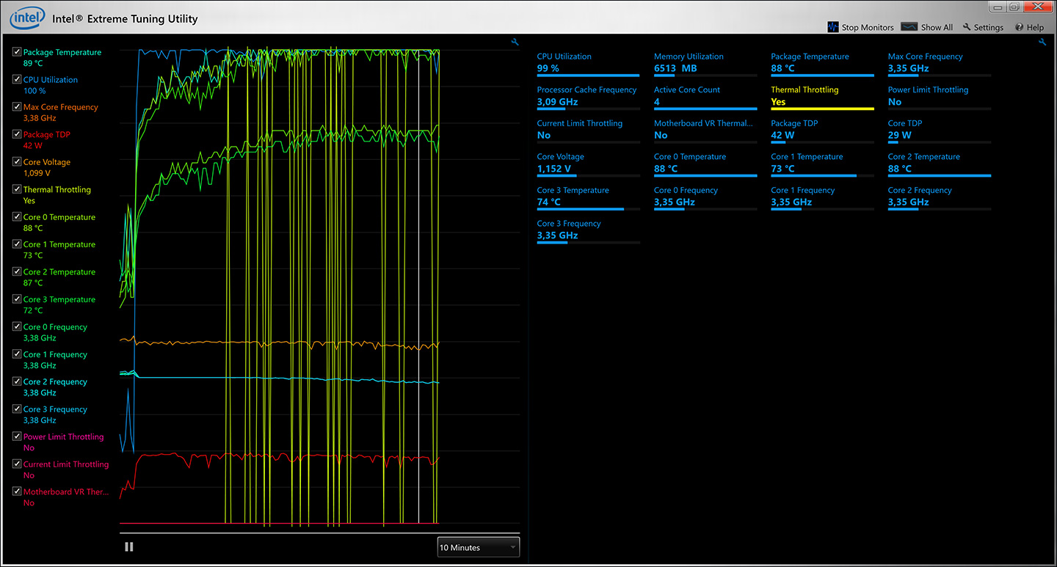Viewport: 1057px width, 567px height.
Task: Click Core 3 Frequency tile in right panel
Action: 588,231
